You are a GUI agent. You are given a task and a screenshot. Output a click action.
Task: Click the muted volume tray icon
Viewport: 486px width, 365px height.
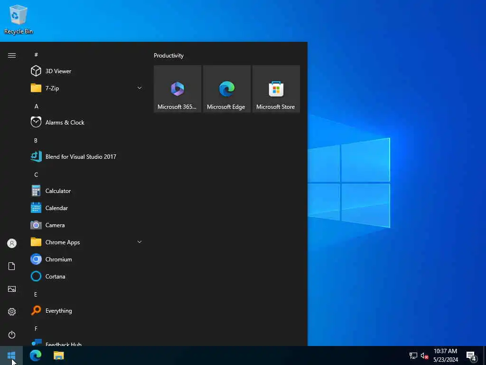coord(424,355)
